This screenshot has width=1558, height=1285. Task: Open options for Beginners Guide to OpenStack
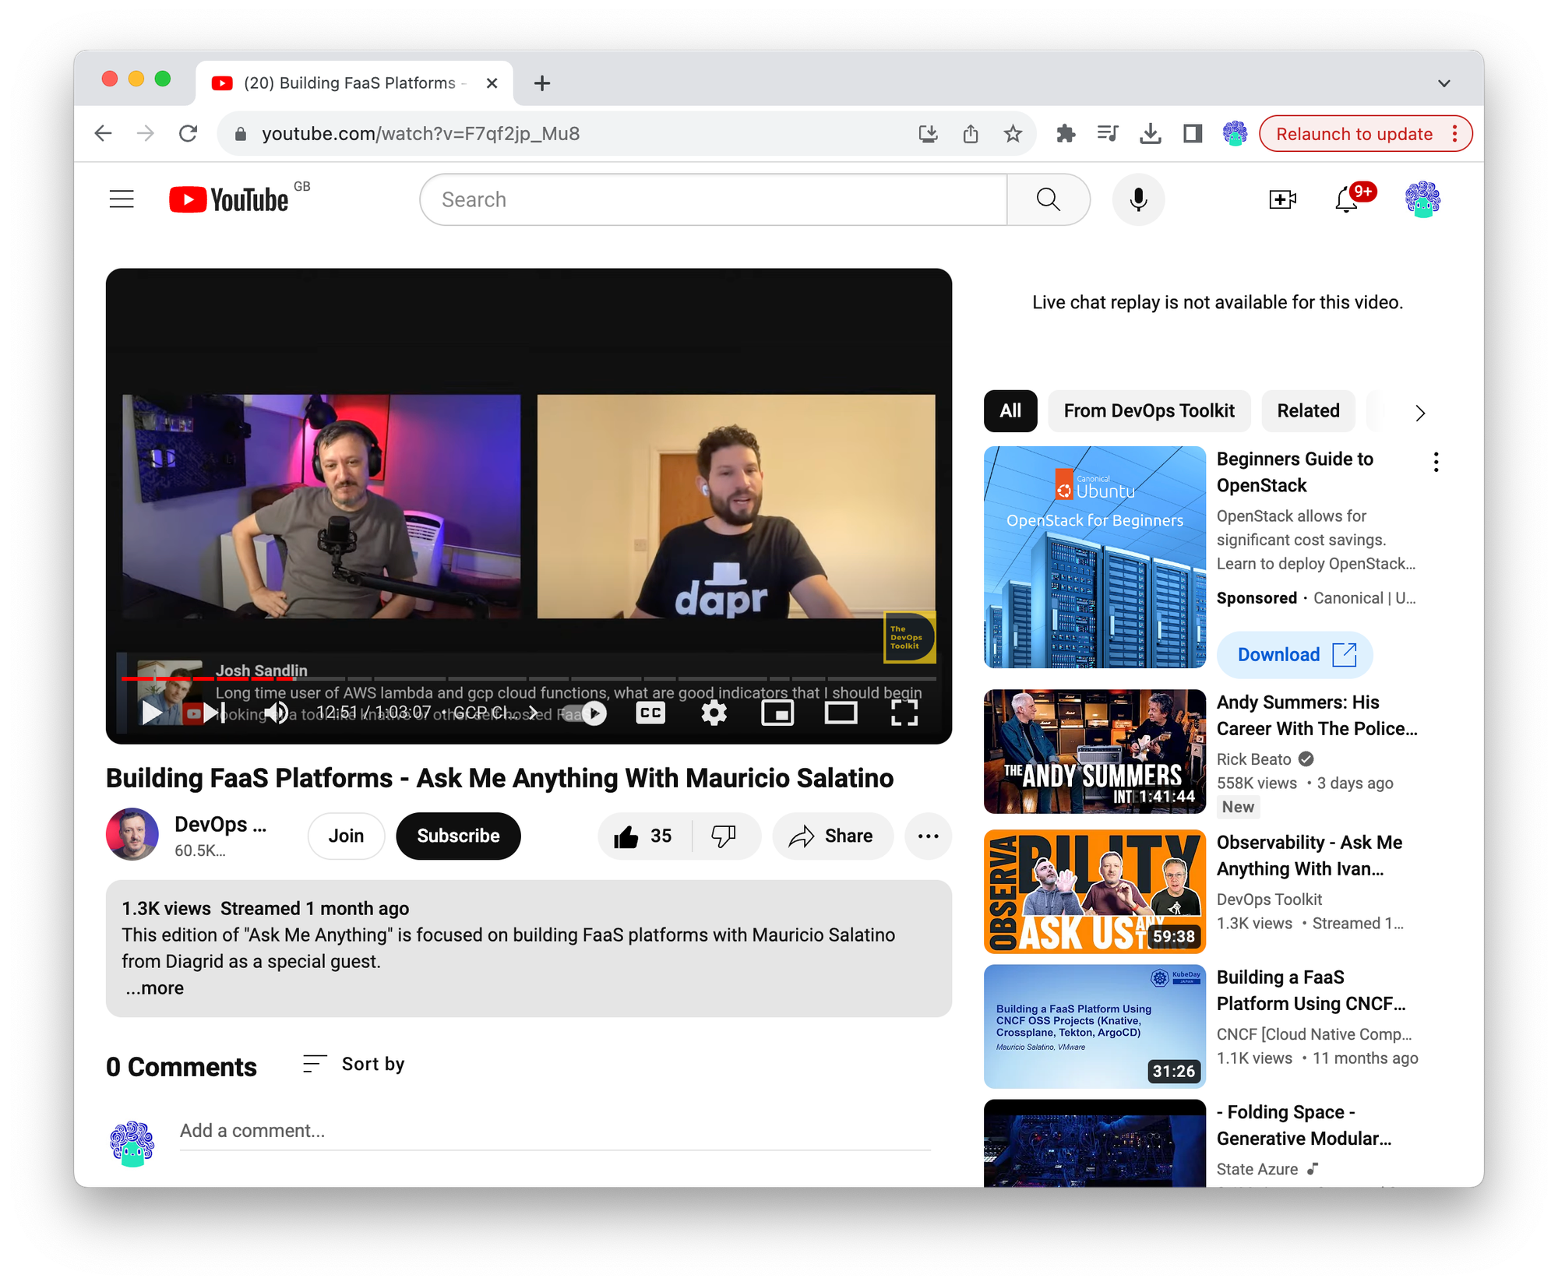coord(1436,462)
